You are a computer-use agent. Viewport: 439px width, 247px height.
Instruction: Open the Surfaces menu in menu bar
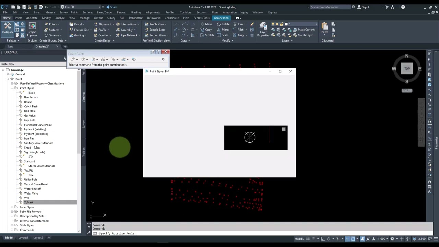coord(87,12)
